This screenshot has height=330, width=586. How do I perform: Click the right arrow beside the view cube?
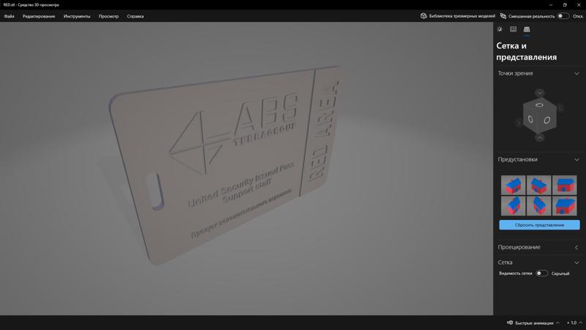[560, 108]
